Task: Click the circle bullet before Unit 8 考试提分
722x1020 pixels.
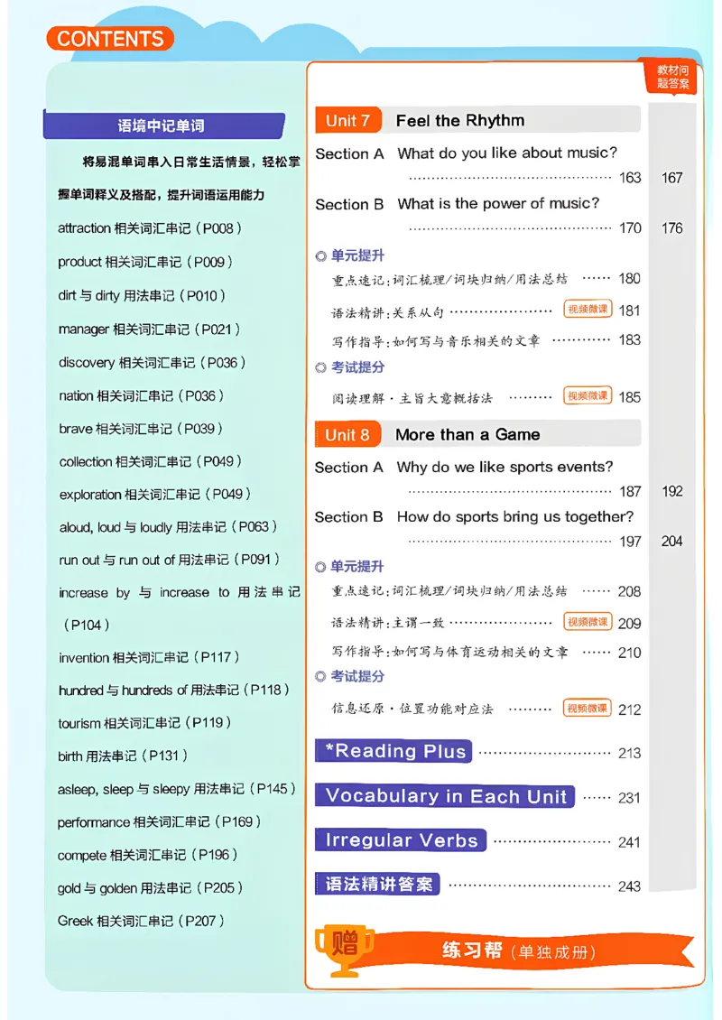Action: coord(320,677)
